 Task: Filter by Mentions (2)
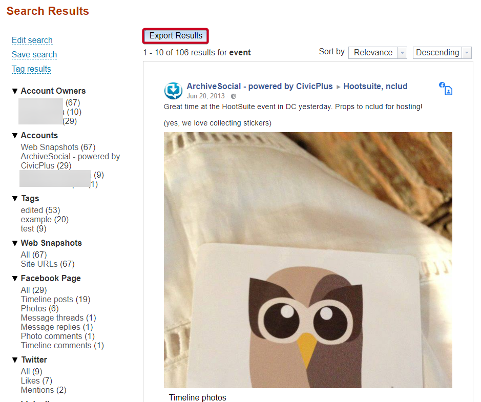click(x=44, y=390)
